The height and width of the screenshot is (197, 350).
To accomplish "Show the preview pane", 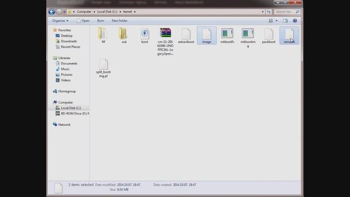I will point(285,21).
